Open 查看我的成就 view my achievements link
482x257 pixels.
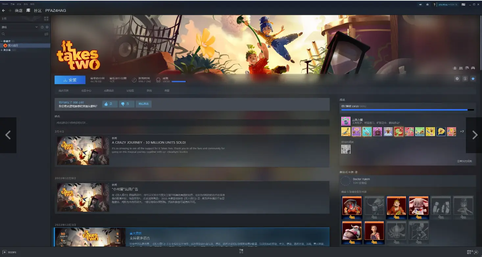tap(464, 161)
